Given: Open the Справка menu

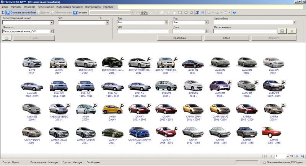Looking at the screenshot, I should tap(108, 7).
